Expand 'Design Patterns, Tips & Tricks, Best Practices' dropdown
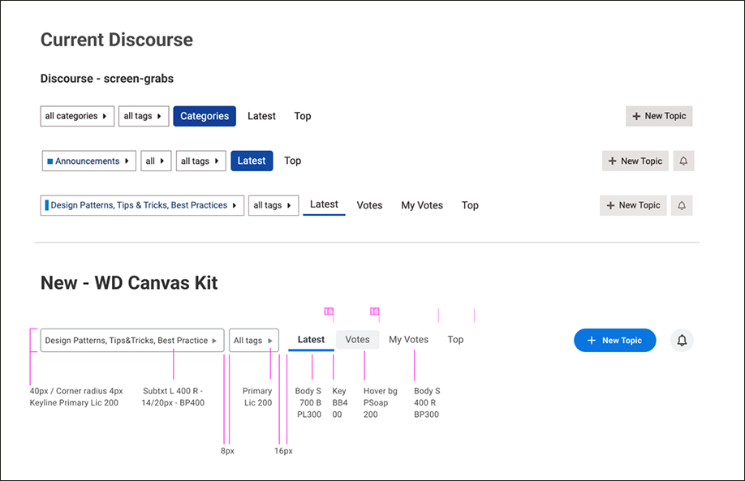The height and width of the screenshot is (481, 745). (x=142, y=205)
